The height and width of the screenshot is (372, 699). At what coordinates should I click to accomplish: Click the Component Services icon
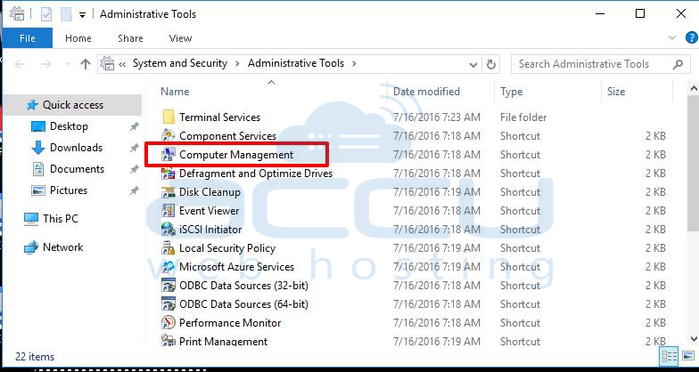coord(168,136)
